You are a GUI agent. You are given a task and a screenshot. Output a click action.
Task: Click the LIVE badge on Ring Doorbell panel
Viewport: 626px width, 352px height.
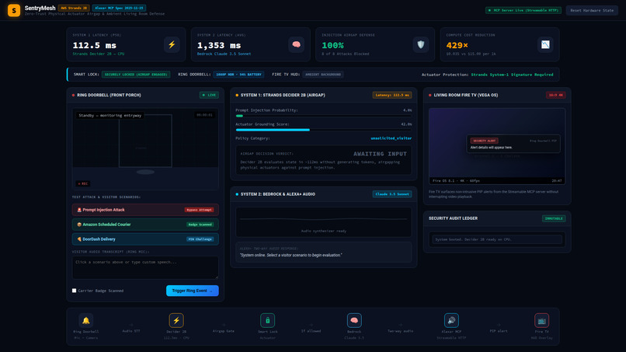(x=209, y=95)
